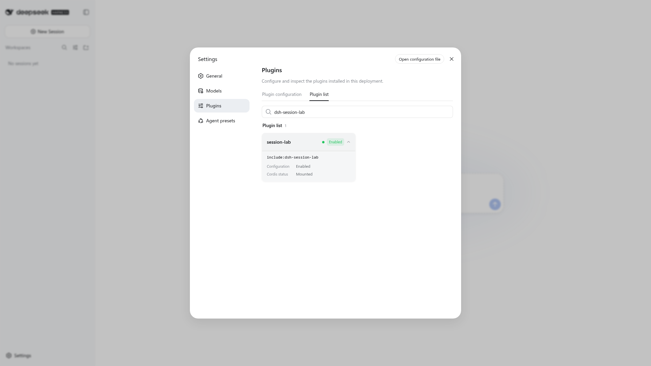
Task: Click the plugin search field
Action: [x=357, y=112]
